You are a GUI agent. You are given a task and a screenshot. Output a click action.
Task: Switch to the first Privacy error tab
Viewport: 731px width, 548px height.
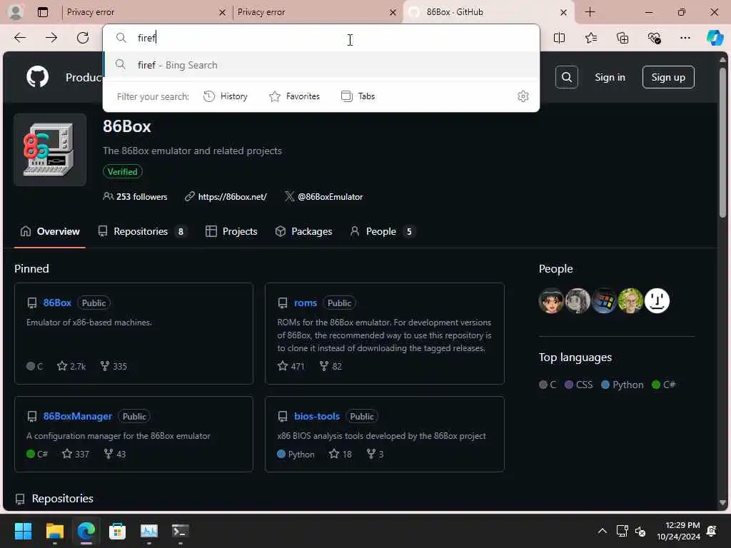point(140,12)
